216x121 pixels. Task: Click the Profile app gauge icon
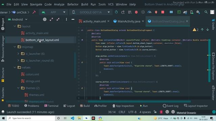(x=150, y=12)
